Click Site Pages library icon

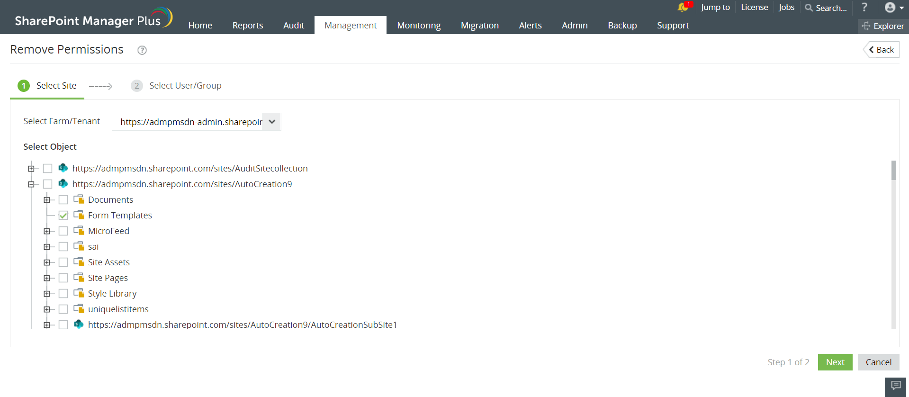pyautogui.click(x=79, y=277)
